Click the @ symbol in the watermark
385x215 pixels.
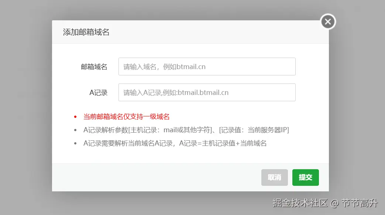pyautogui.click(x=335, y=204)
